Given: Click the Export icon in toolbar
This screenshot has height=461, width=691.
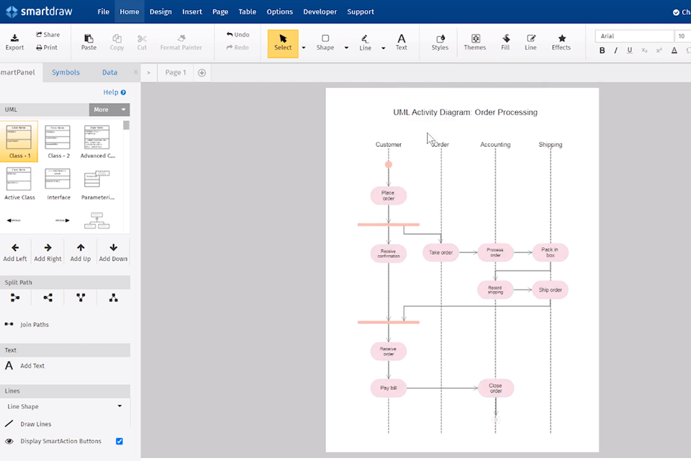Looking at the screenshot, I should pyautogui.click(x=14, y=42).
